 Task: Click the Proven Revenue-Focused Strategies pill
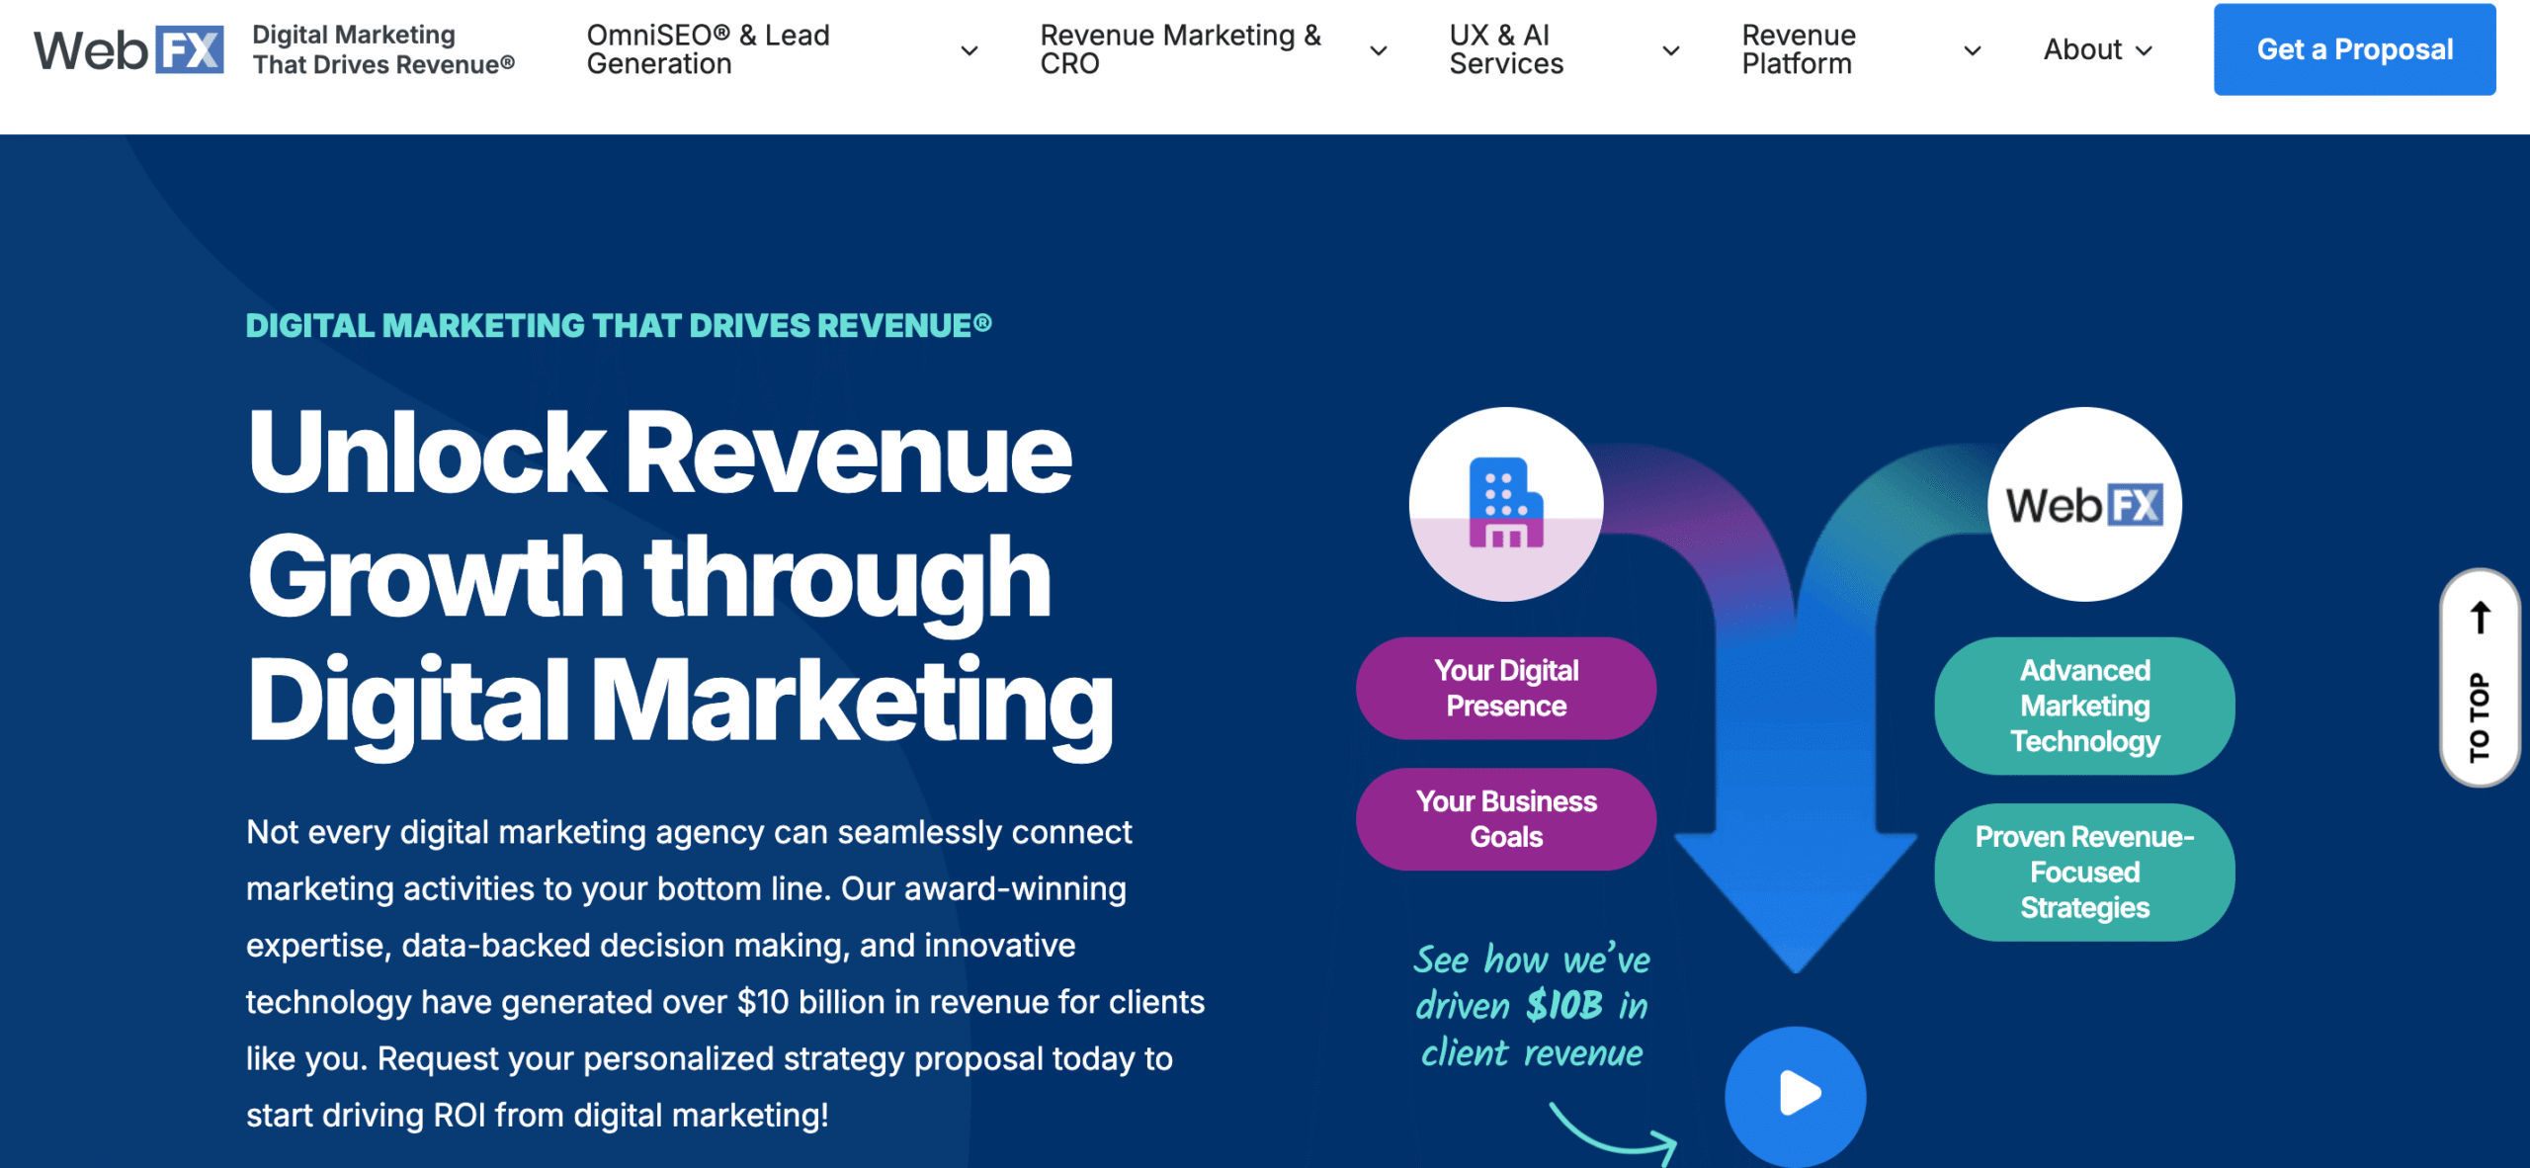pos(2084,872)
